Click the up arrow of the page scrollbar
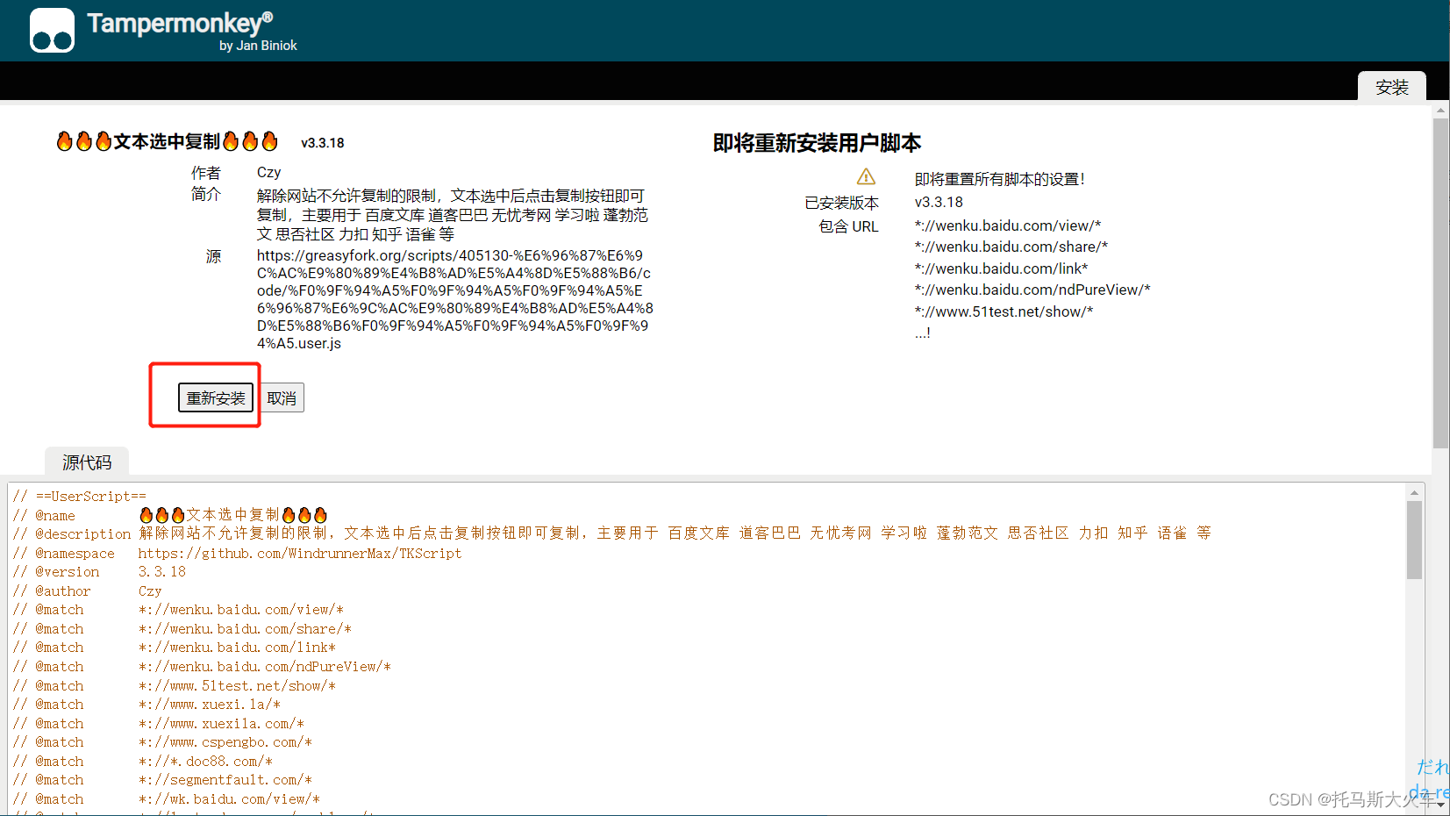This screenshot has width=1450, height=816. 1440,111
